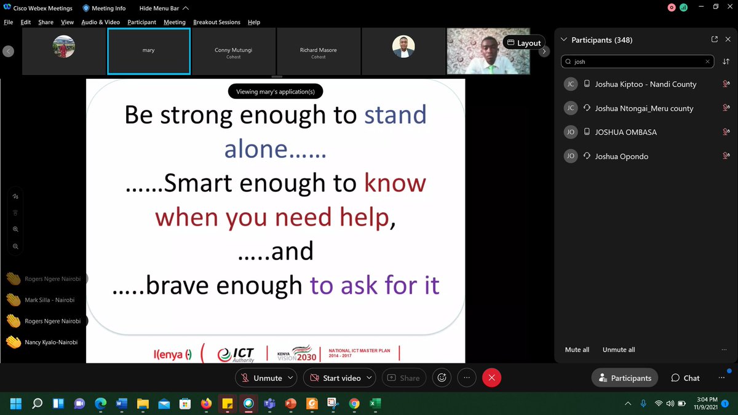Click the remote control icon in side toolbar
The height and width of the screenshot is (415, 738).
click(x=15, y=213)
